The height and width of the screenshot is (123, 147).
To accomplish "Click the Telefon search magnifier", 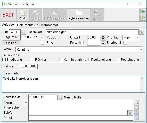I will coord(136,113).
